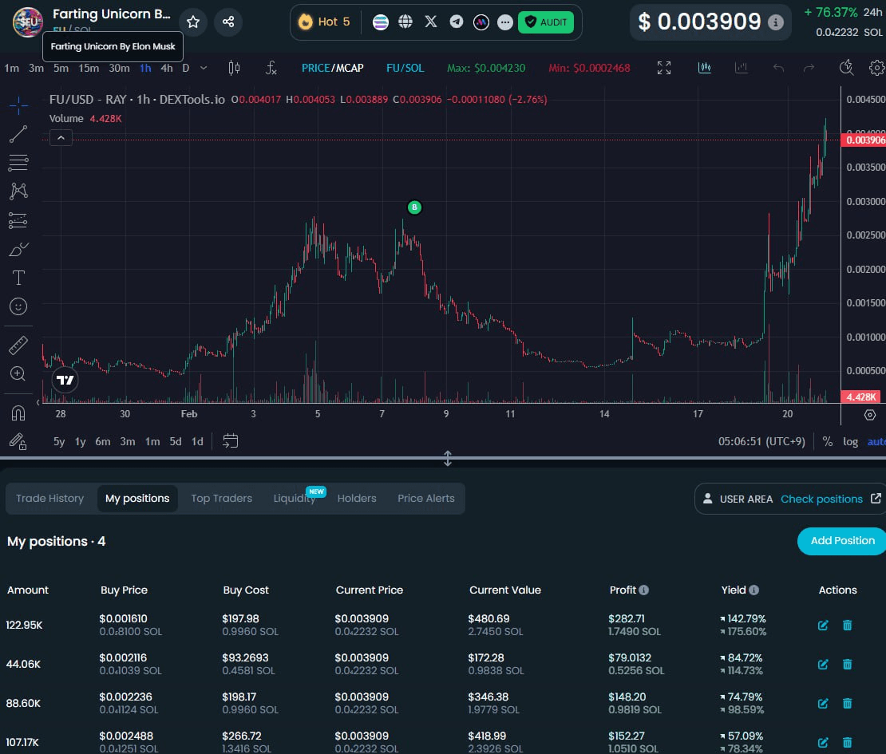Viewport: 886px width, 754px height.
Task: Click the info icon beside Yield header
Action: (x=753, y=590)
